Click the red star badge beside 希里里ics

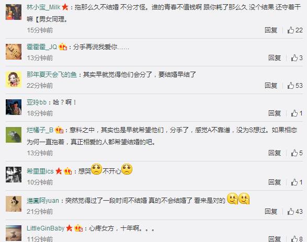(59, 171)
